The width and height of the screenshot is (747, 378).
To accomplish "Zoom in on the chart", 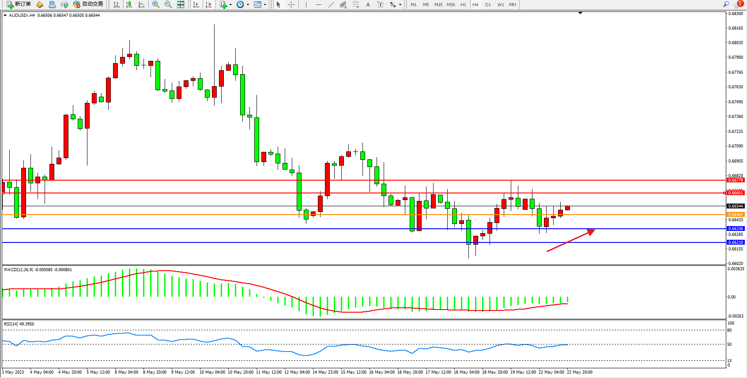I will 156,4.
